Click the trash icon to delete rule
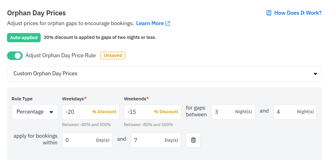This screenshot has width=325, height=160. [193, 140]
